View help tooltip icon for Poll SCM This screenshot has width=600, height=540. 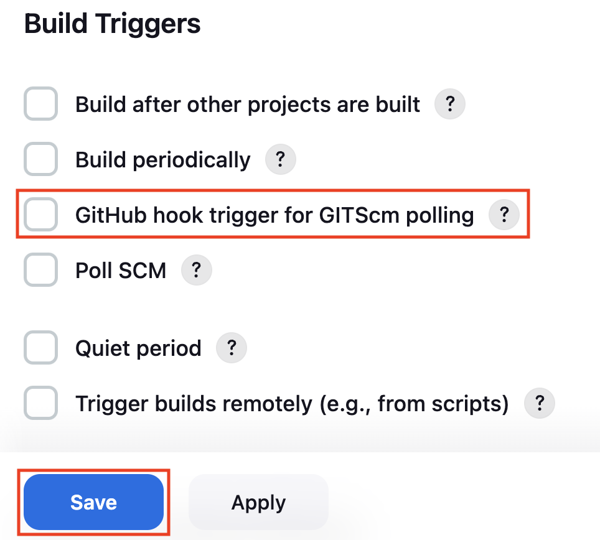[x=196, y=270]
